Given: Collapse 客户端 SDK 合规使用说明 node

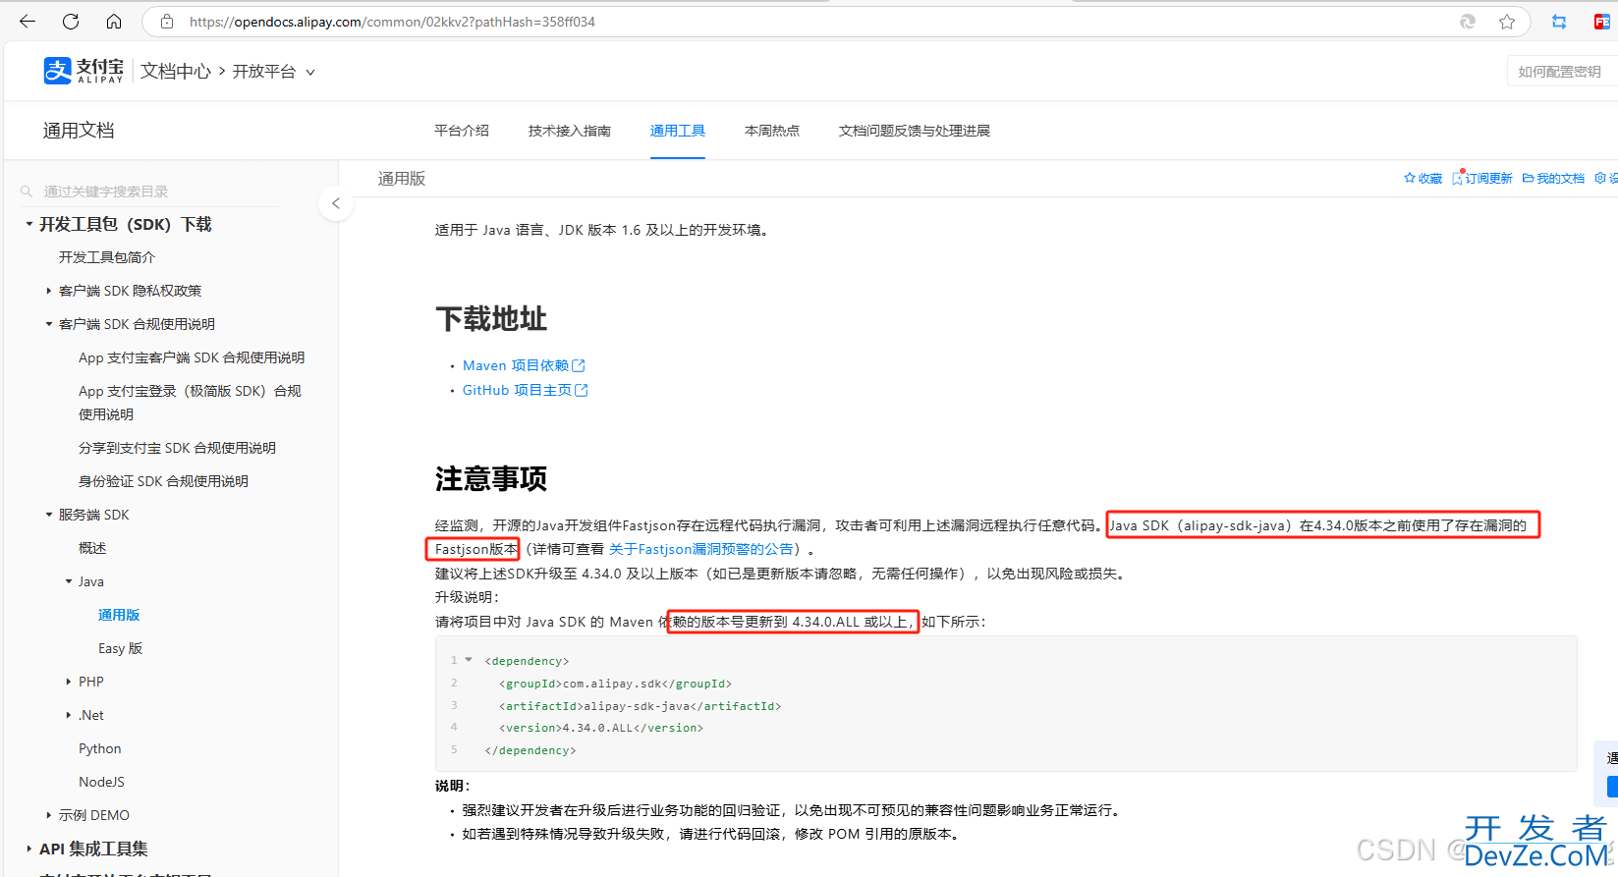Looking at the screenshot, I should (49, 324).
